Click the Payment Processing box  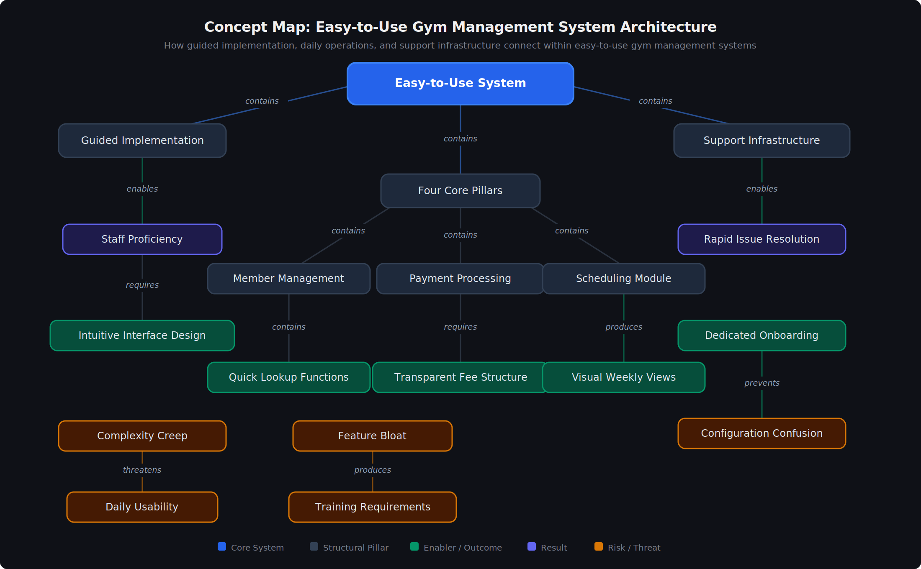[x=460, y=279]
